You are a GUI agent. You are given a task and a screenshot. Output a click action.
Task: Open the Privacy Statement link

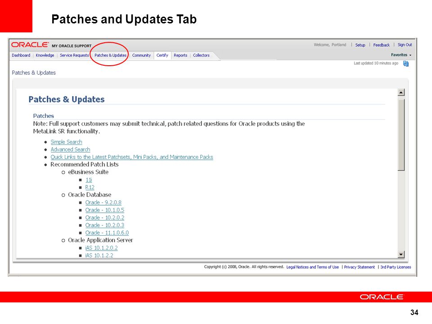tap(359, 267)
